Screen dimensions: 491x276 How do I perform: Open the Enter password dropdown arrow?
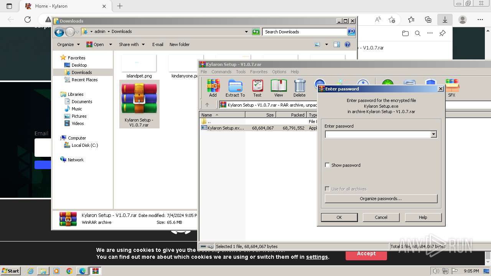(x=433, y=135)
